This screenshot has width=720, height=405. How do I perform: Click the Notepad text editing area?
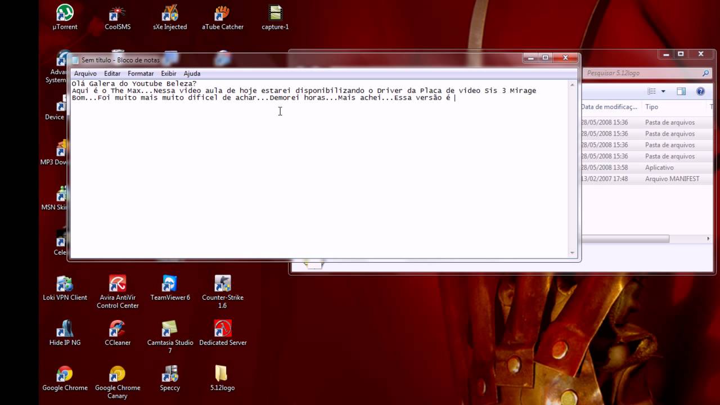pos(319,169)
